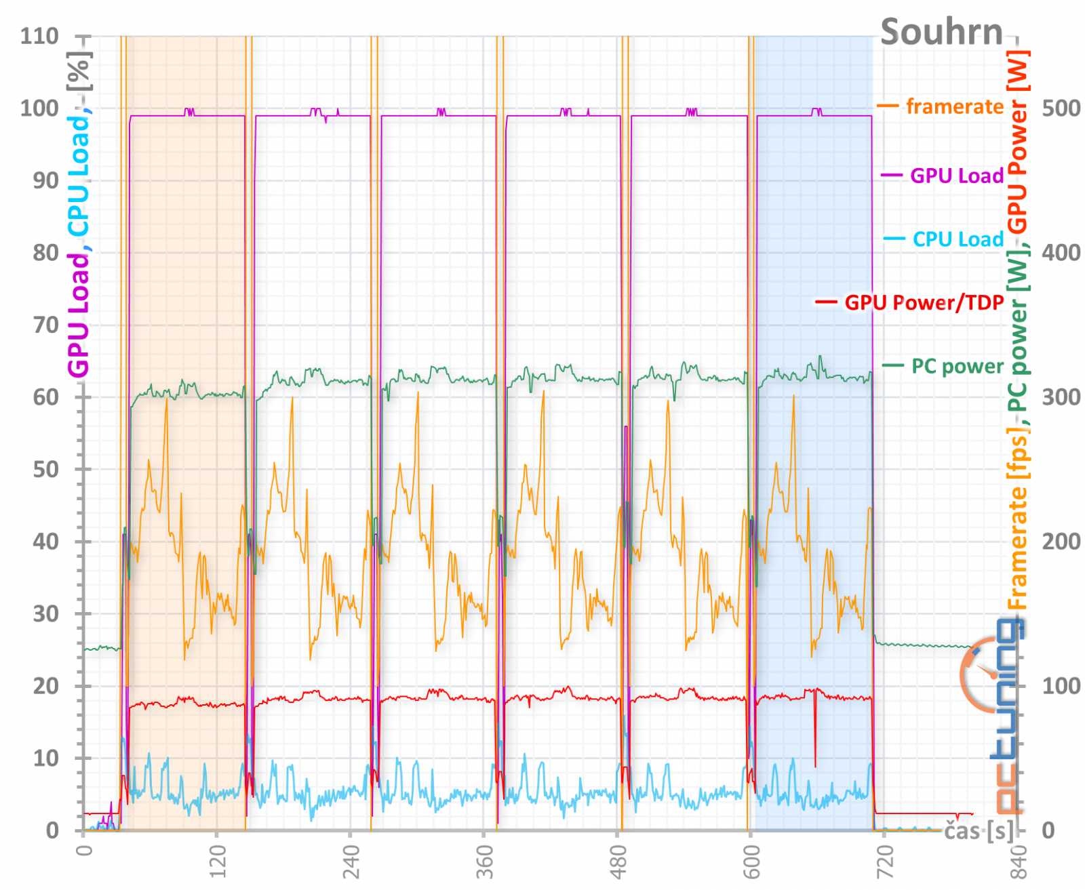
Task: Click the '70' left axis value
Action: (46, 325)
